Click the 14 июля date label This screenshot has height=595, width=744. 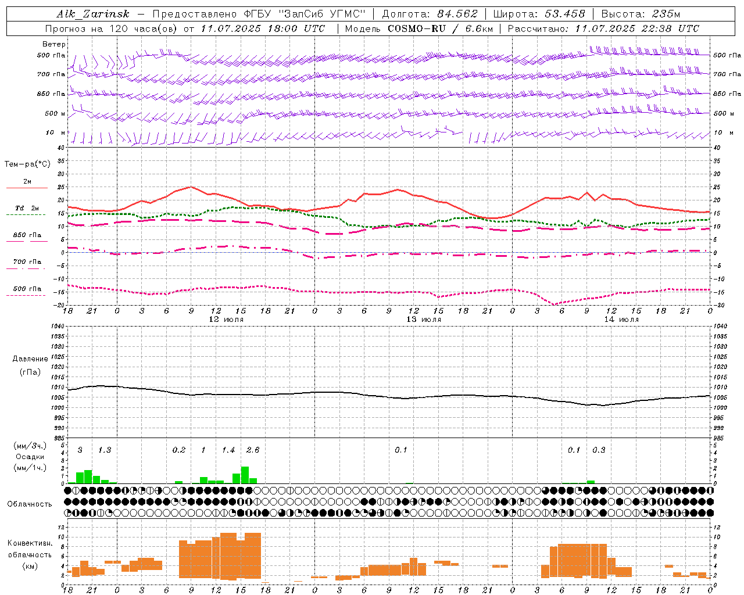click(621, 320)
